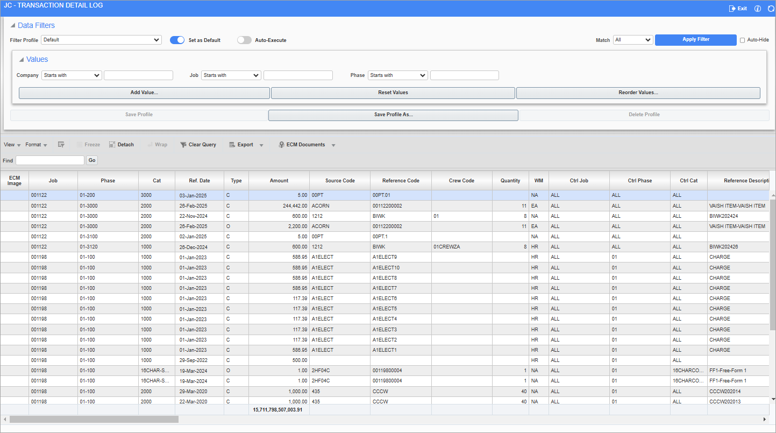Disable the Set as Default toggle
Screen dimensions: 776x433
[177, 40]
